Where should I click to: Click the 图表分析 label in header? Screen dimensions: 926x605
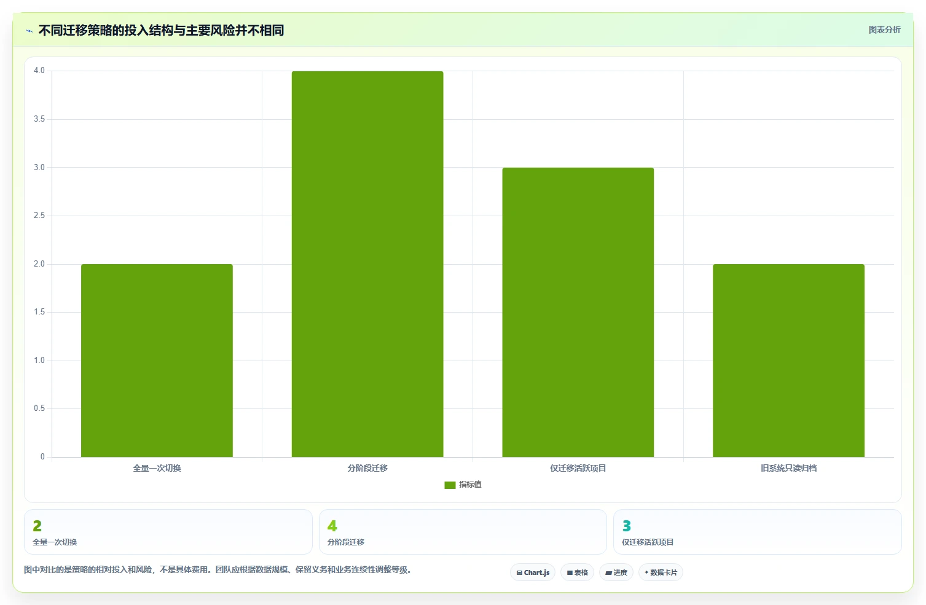(884, 29)
